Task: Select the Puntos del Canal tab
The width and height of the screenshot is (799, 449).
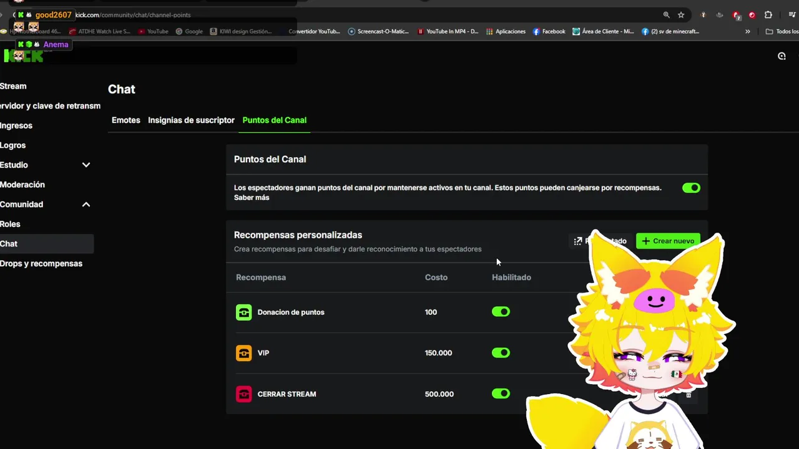Action: [x=275, y=120]
